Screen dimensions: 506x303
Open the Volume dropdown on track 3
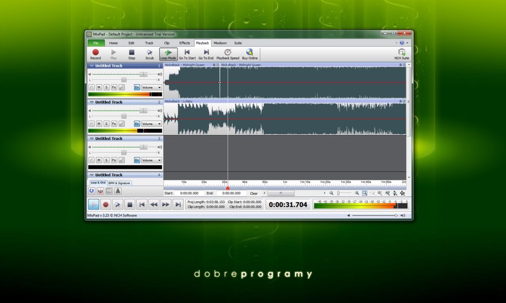click(152, 160)
